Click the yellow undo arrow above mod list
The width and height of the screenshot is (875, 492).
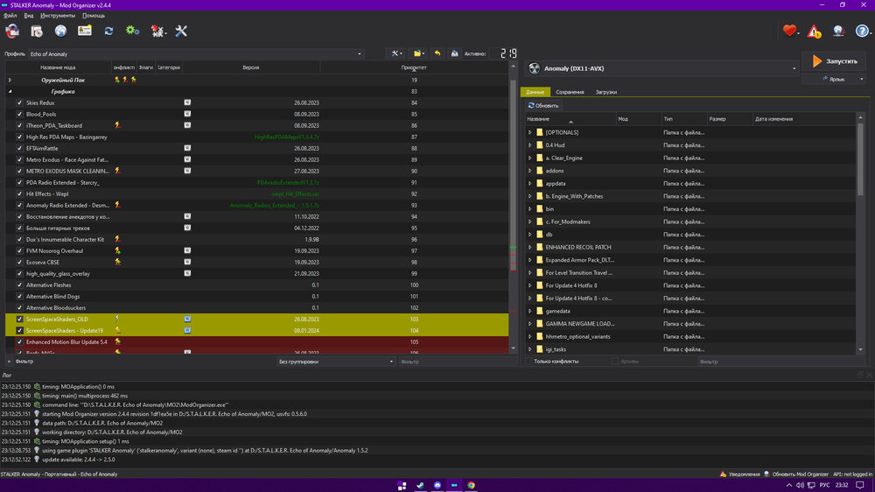tap(437, 53)
